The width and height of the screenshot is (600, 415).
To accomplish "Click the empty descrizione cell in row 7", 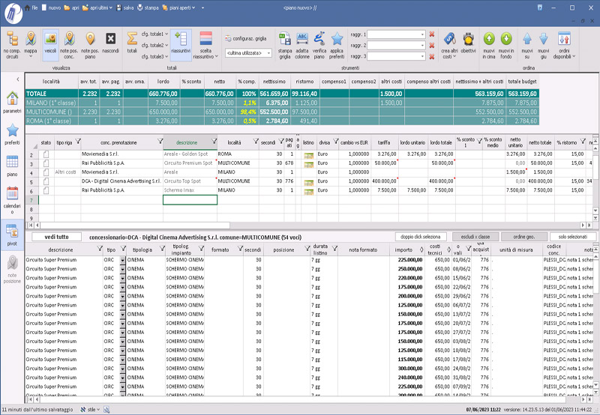I will click(x=190, y=200).
